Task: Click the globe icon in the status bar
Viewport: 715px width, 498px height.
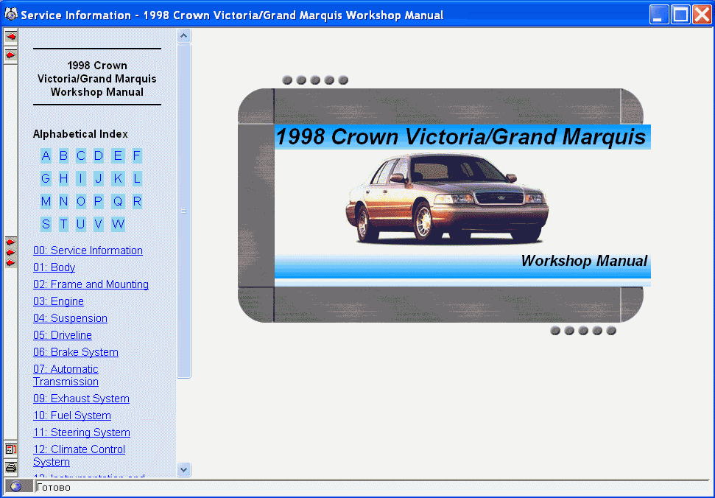Action: [16, 487]
